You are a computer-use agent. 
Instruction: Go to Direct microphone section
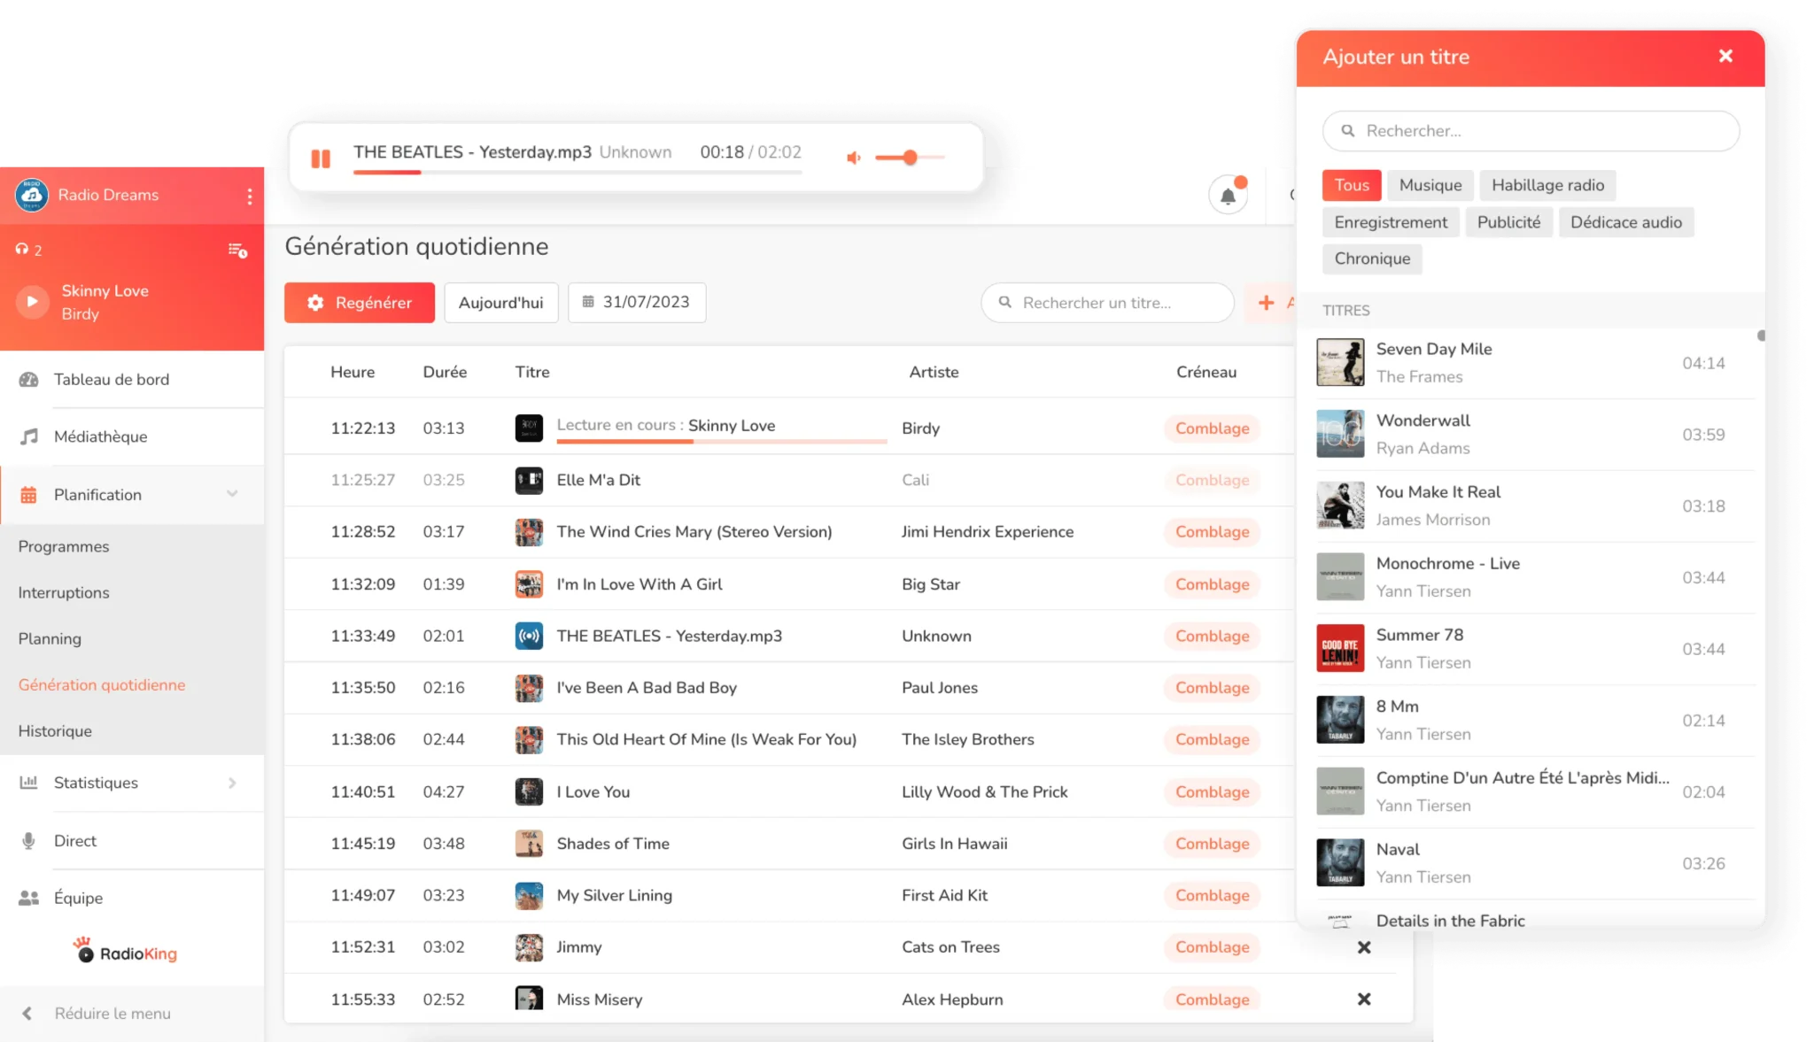click(74, 840)
